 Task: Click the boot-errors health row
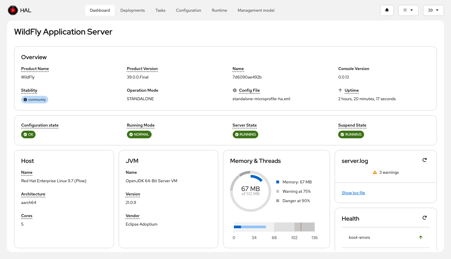(x=386, y=237)
